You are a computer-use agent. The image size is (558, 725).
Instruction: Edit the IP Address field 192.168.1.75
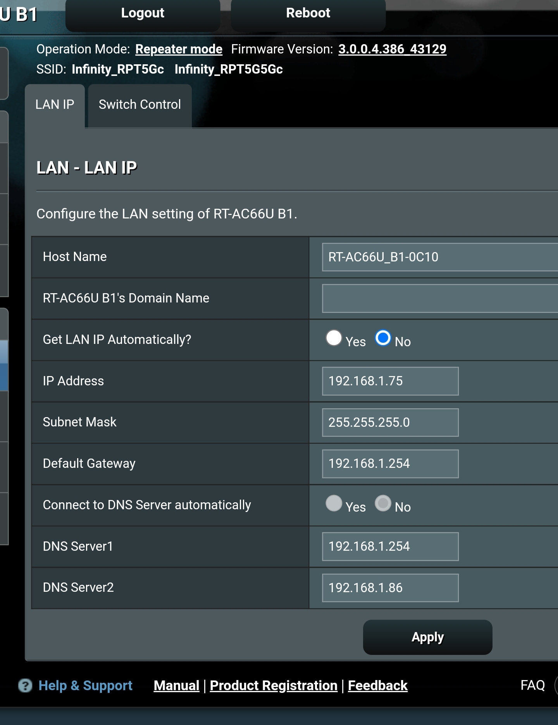pos(390,381)
